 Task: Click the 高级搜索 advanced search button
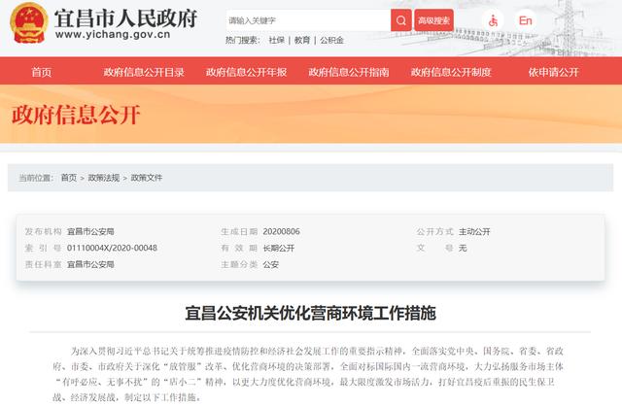click(434, 20)
